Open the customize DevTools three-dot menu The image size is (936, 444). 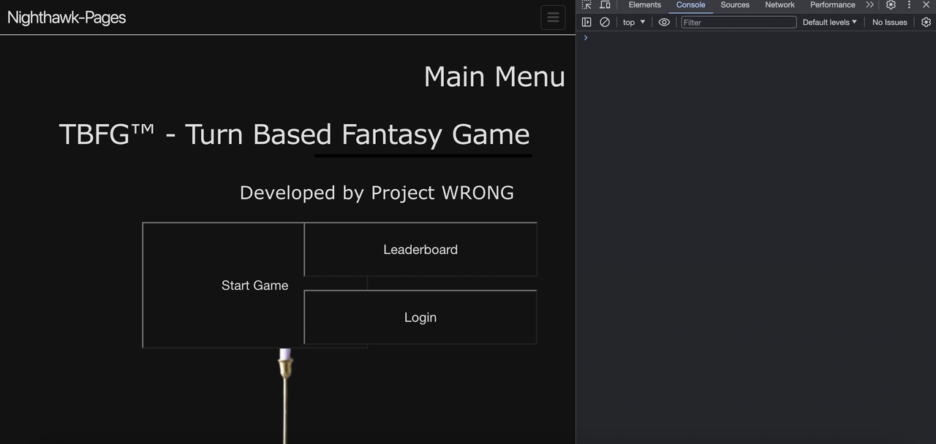click(x=908, y=4)
